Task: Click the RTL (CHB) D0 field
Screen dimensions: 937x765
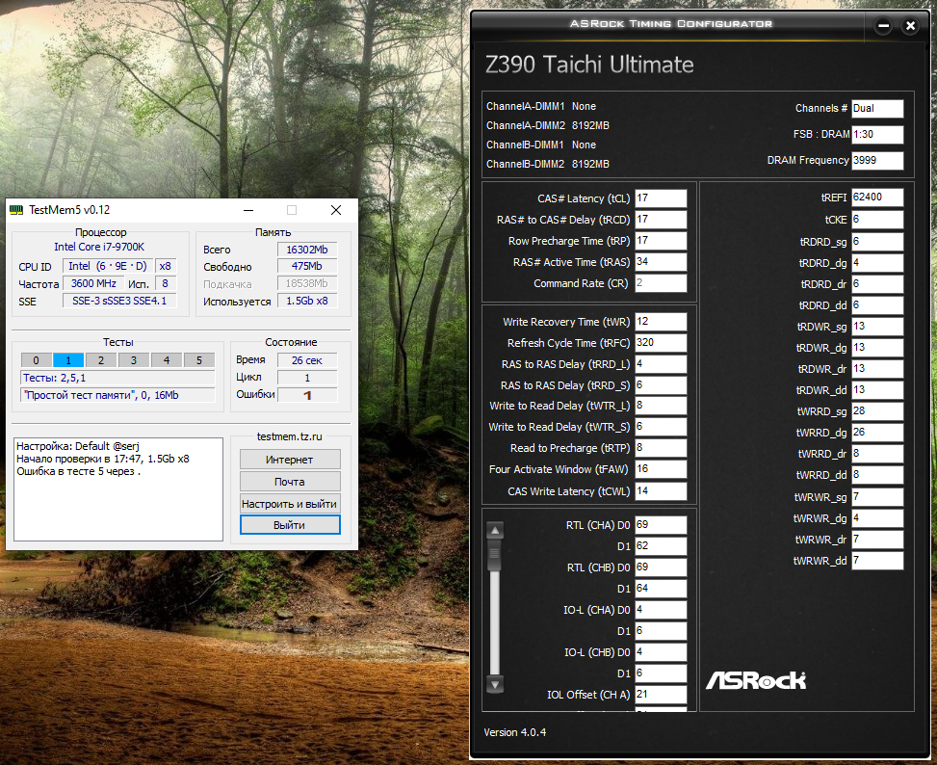Action: tap(661, 567)
